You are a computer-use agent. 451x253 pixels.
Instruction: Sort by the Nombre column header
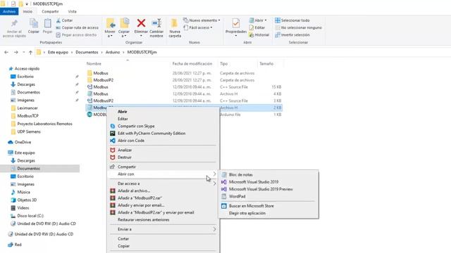coord(94,64)
